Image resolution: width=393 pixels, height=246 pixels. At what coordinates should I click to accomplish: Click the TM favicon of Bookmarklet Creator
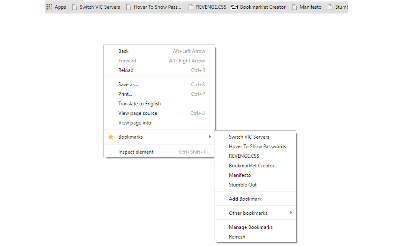coord(235,7)
